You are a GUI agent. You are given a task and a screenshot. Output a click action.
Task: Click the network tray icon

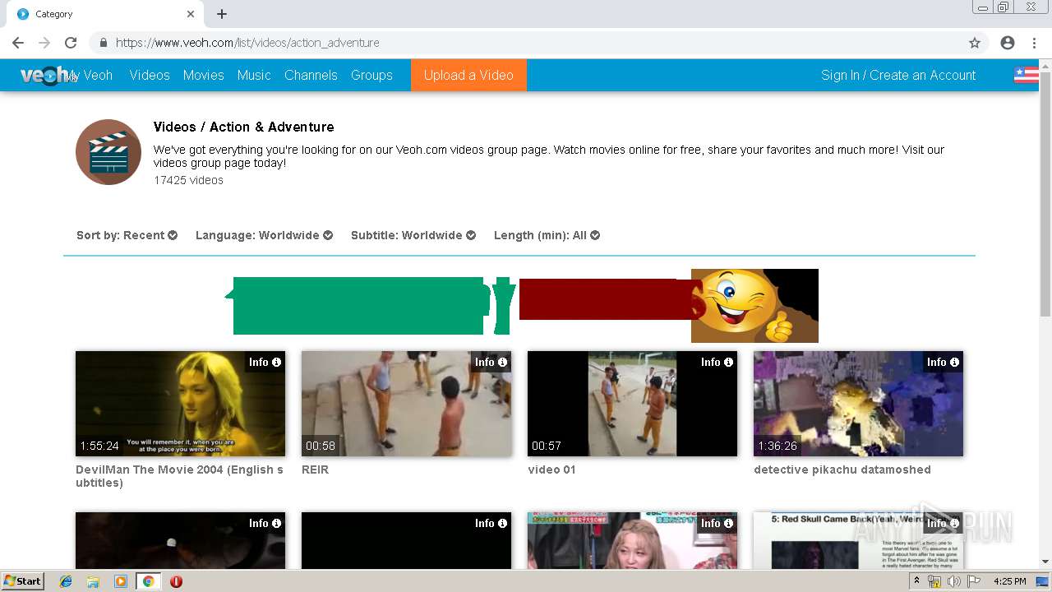(934, 581)
